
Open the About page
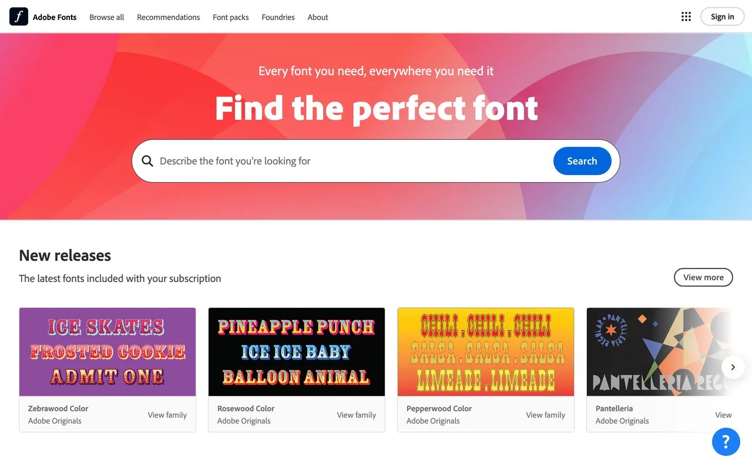click(318, 17)
